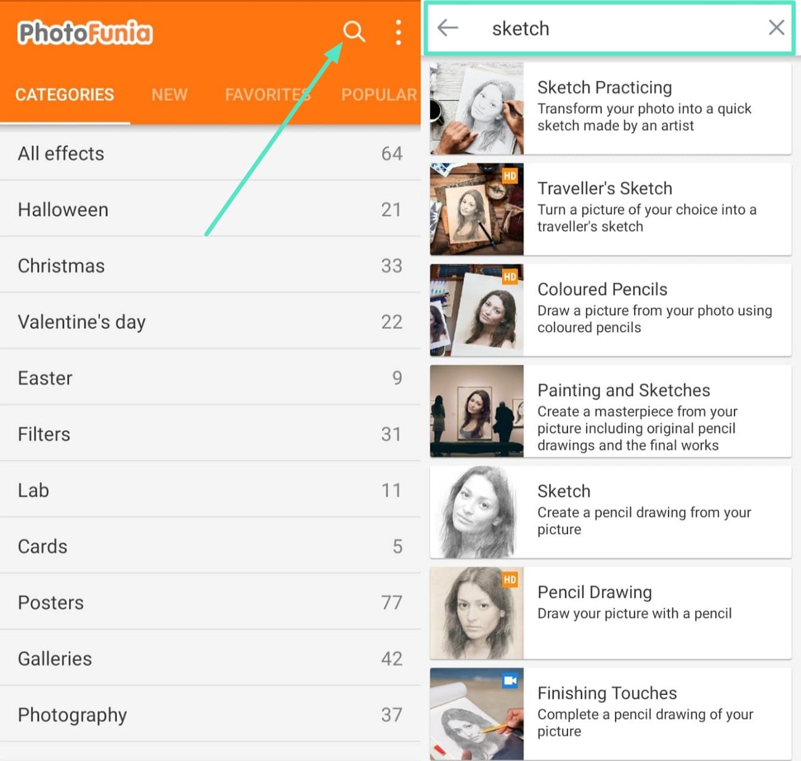Tap the PhotoFunia logo

coord(85,33)
